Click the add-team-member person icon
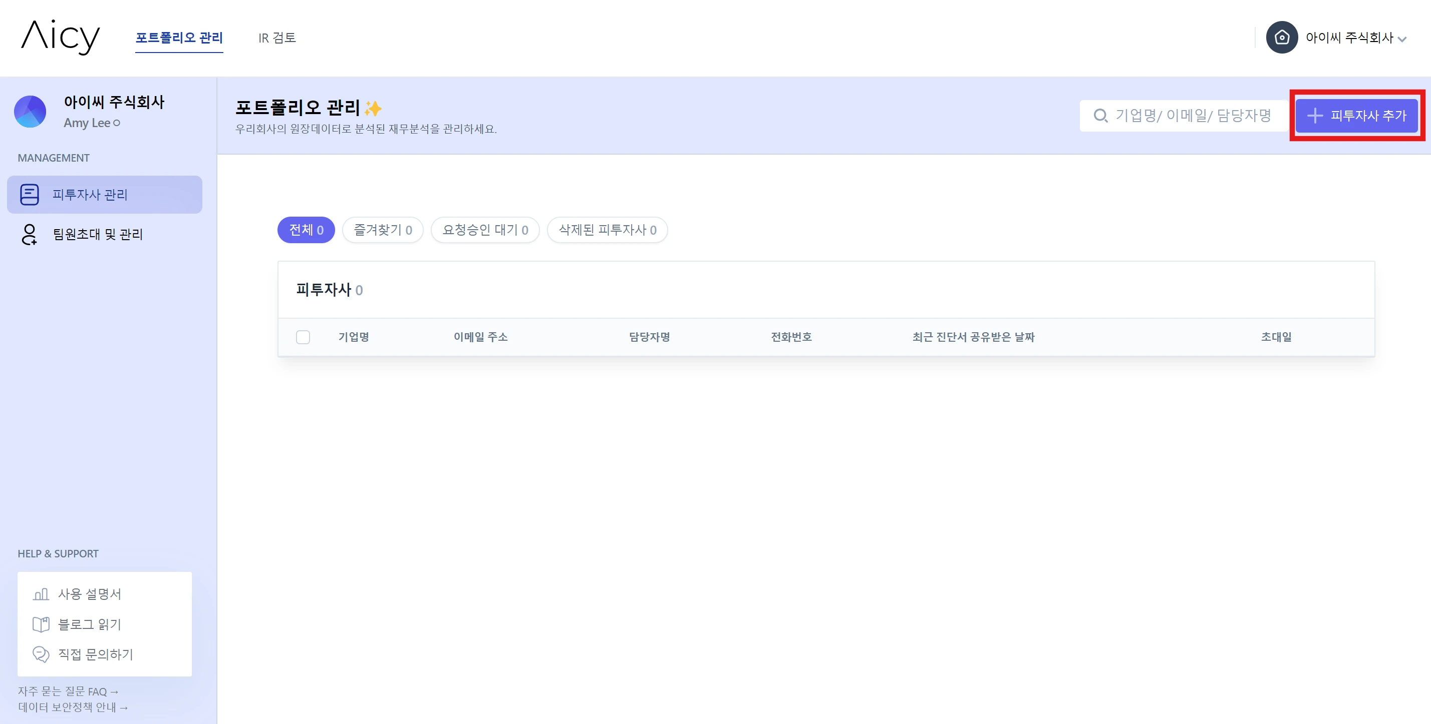The width and height of the screenshot is (1431, 724). tap(29, 235)
